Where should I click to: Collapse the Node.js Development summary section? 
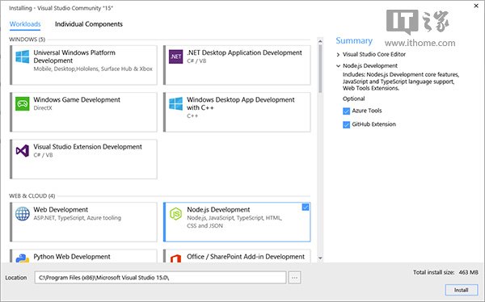tap(338, 66)
